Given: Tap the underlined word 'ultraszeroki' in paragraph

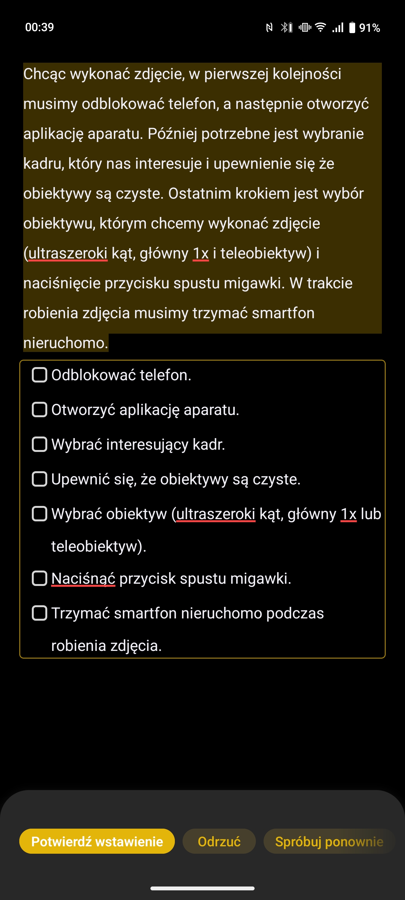Looking at the screenshot, I should pos(68,253).
